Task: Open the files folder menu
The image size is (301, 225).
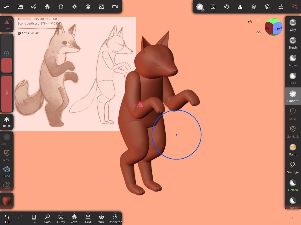Action: (x=20, y=7)
